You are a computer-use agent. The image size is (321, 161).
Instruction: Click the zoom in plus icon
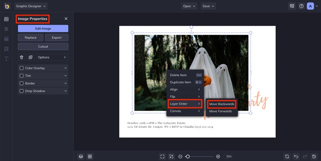(218, 157)
